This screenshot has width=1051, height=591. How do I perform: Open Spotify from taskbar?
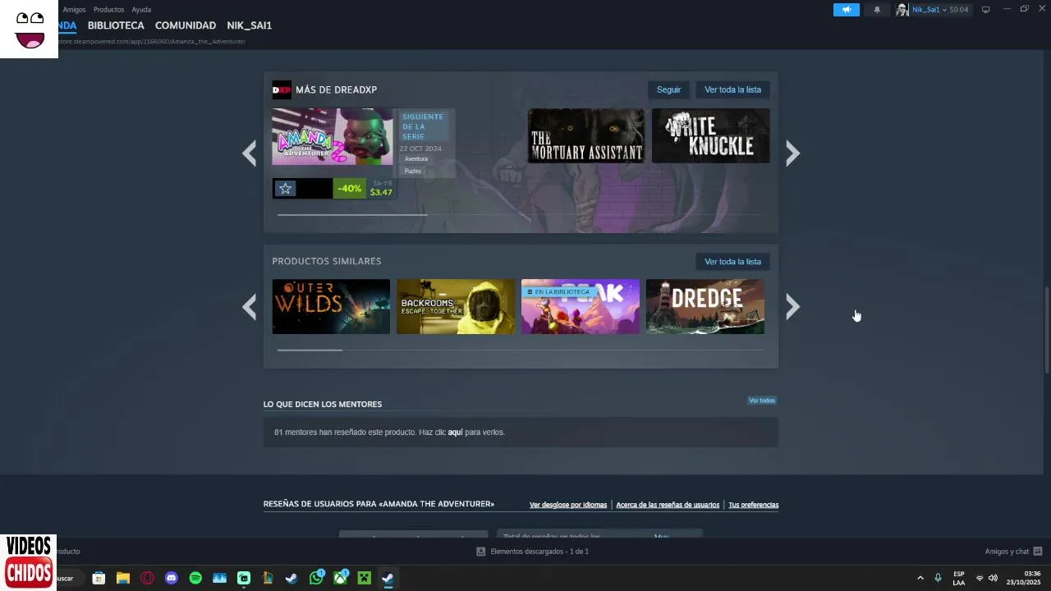point(195,578)
